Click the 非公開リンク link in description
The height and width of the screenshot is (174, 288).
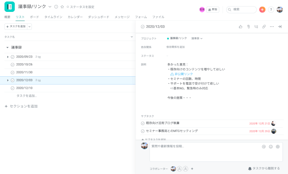coord(184,74)
